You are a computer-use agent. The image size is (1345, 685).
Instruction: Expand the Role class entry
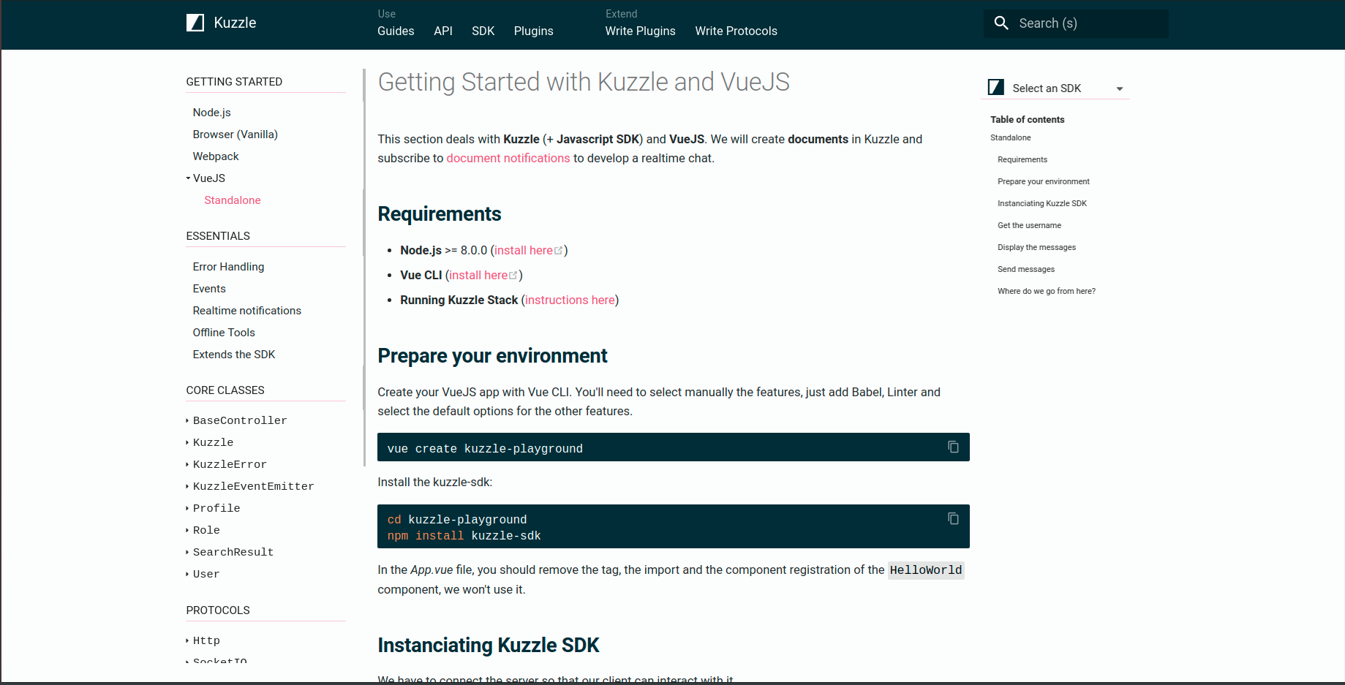coord(187,531)
